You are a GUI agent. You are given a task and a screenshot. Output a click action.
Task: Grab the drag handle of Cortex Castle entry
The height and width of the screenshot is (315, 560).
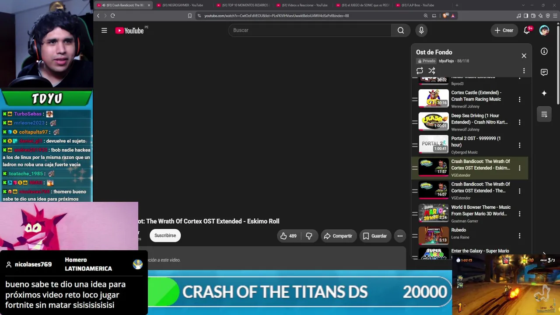pyautogui.click(x=414, y=99)
